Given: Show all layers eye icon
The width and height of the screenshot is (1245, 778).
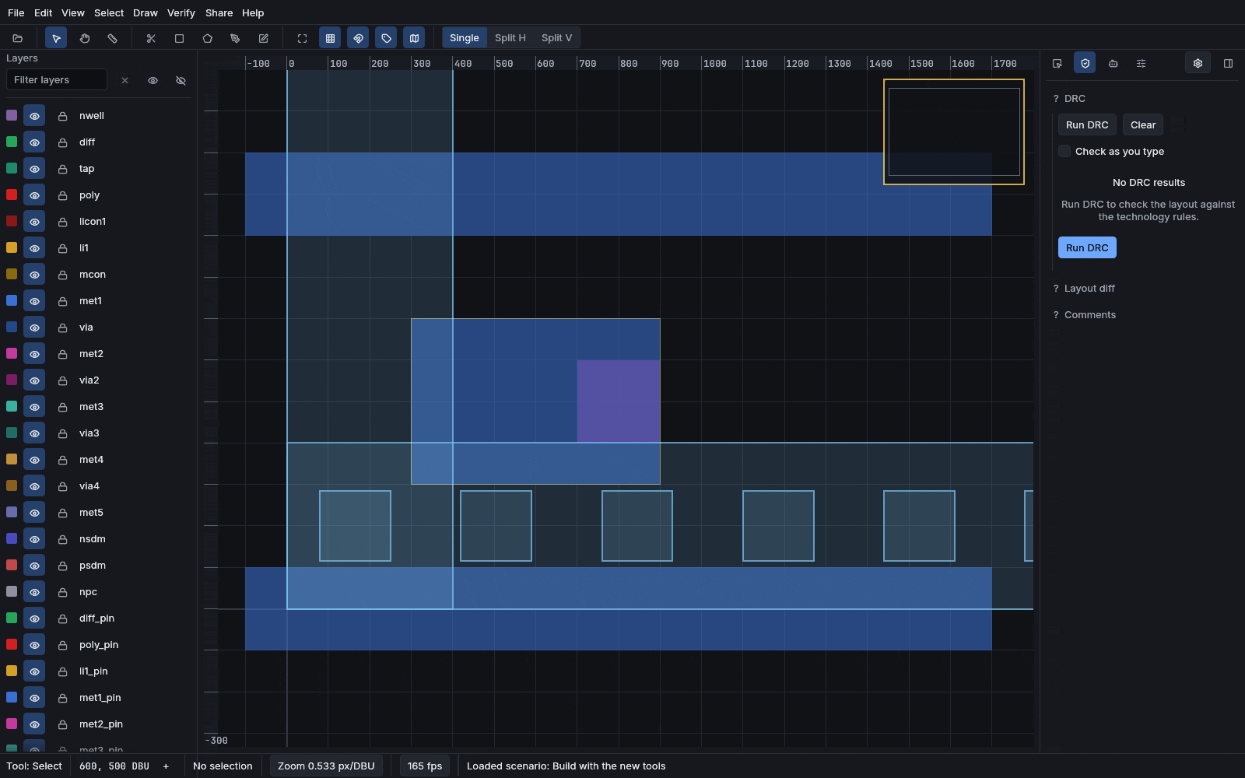Looking at the screenshot, I should [153, 80].
